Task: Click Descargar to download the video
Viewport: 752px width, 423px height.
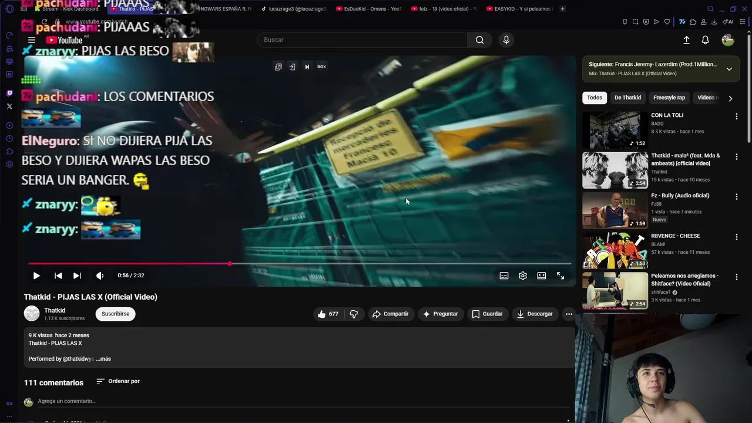Action: (535, 314)
